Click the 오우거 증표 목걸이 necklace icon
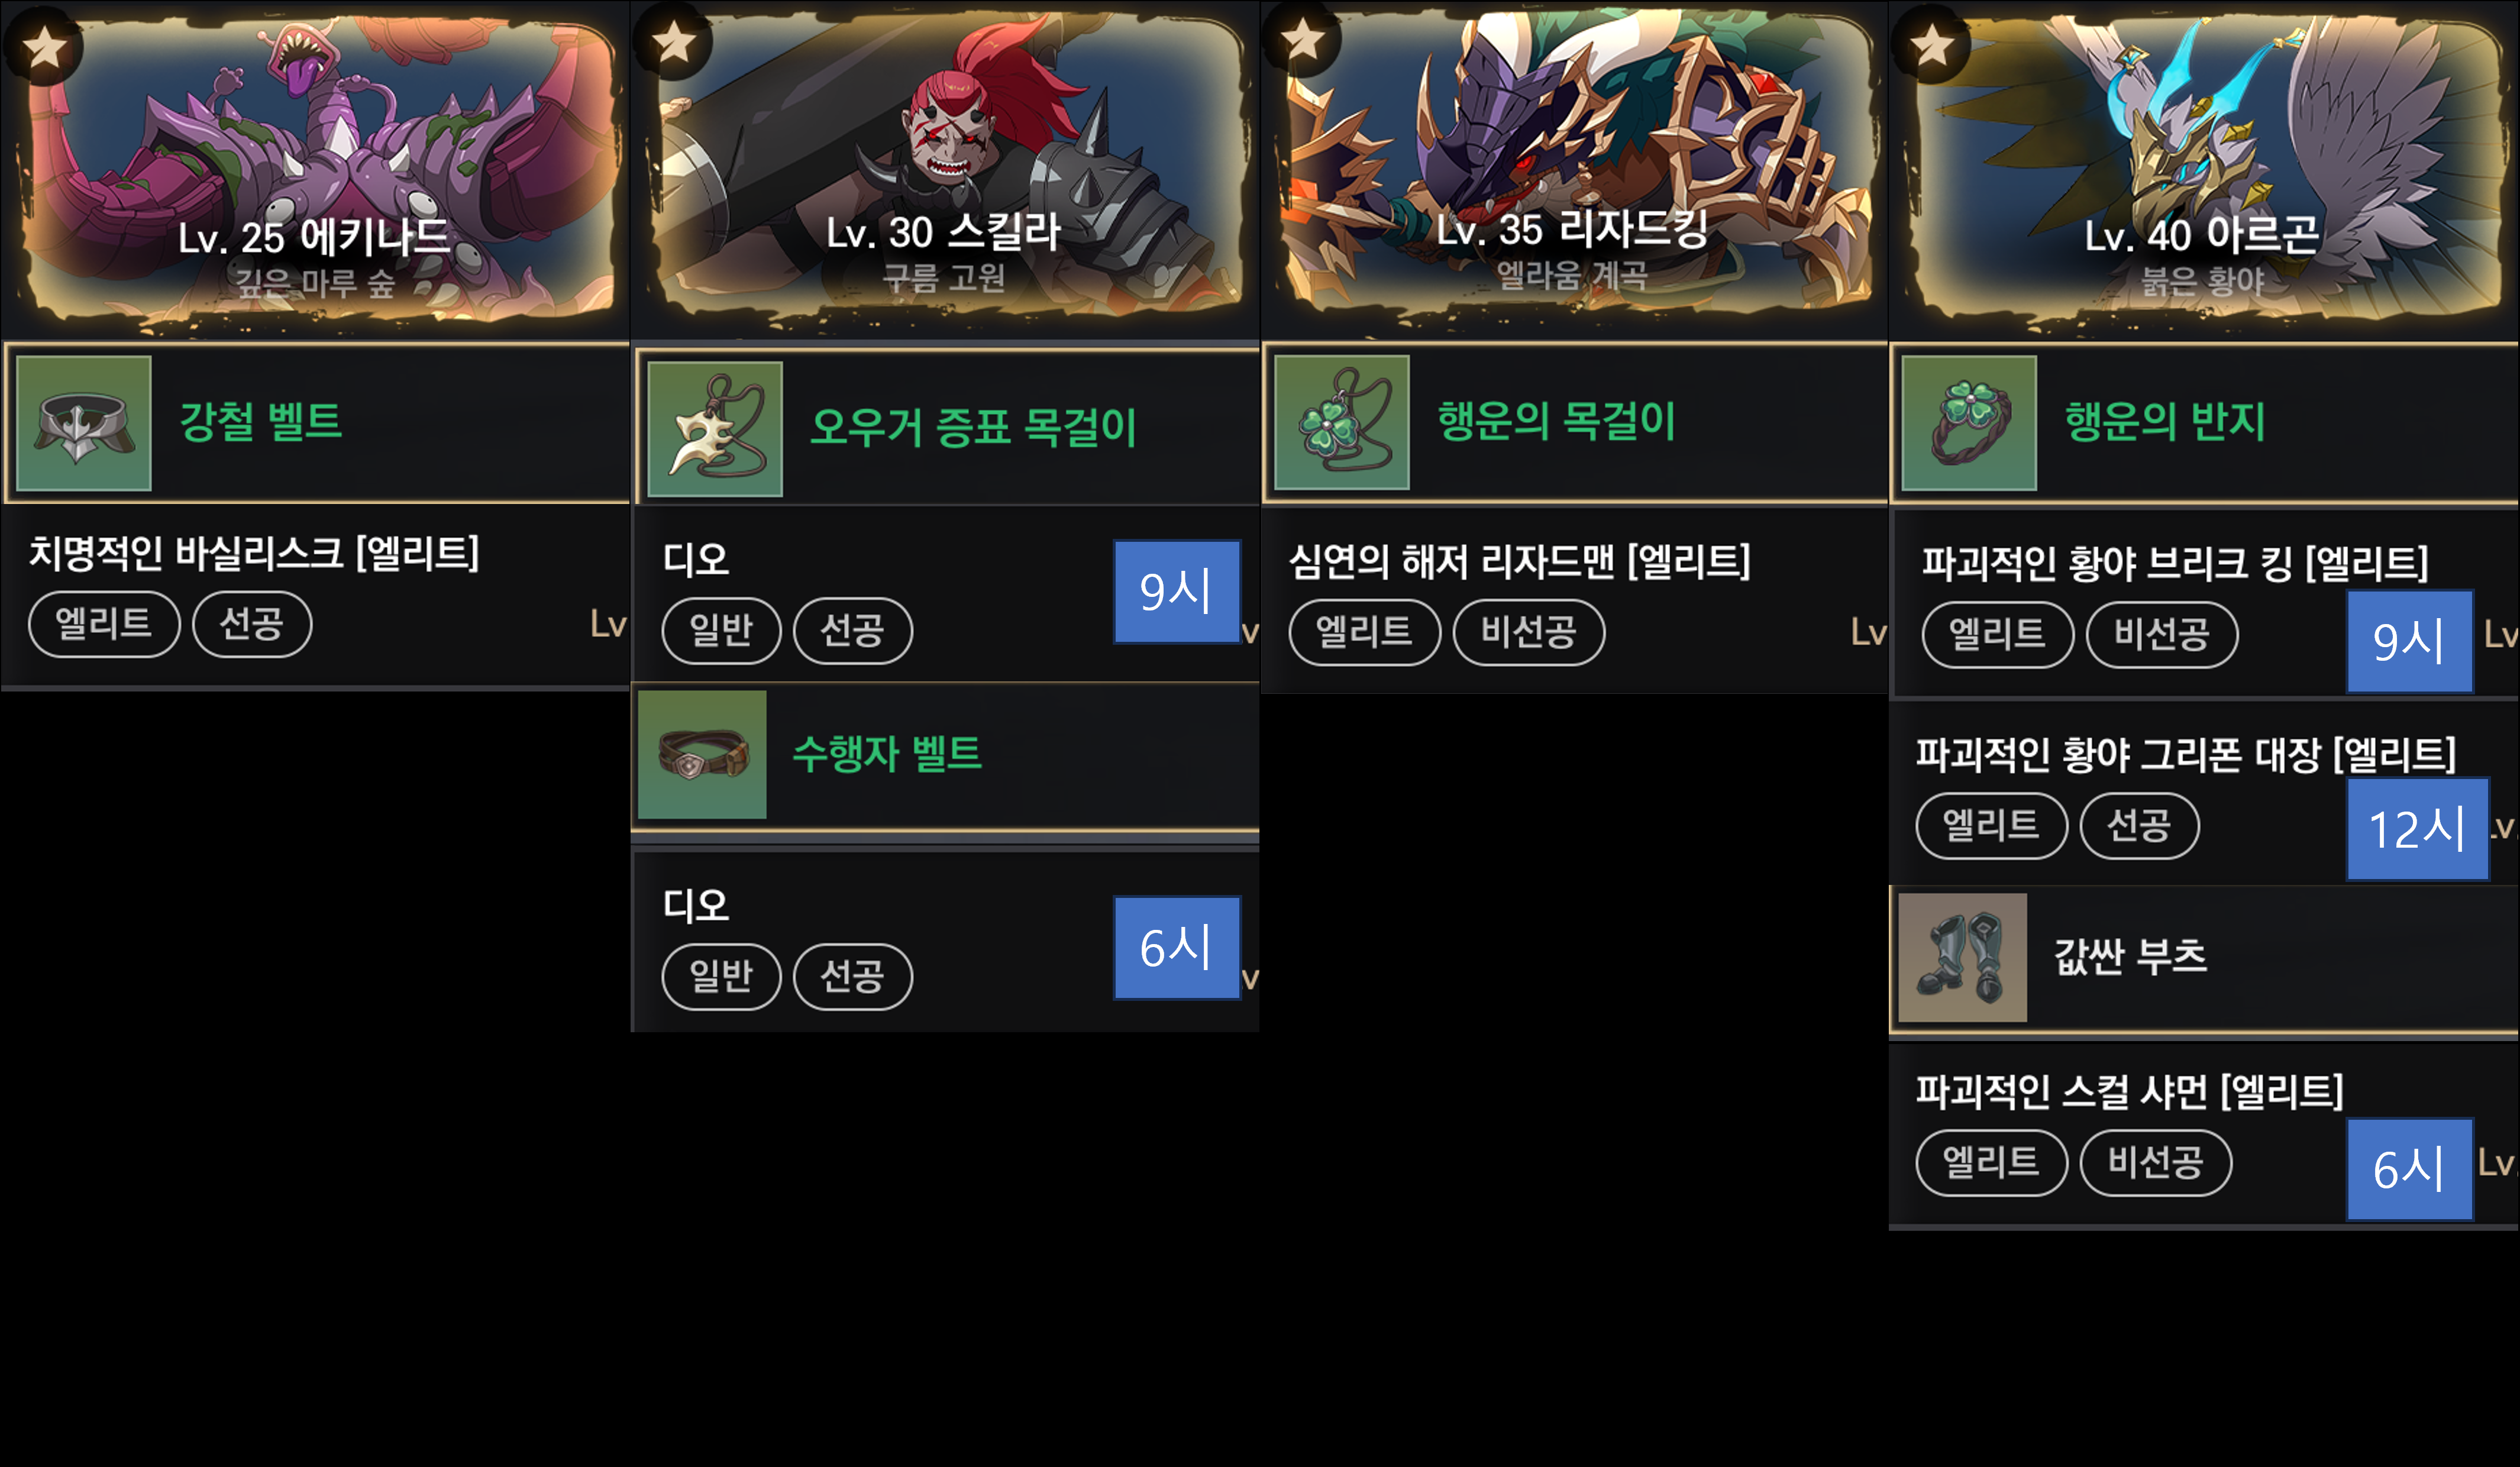Screen dimensions: 2520x1467 pos(715,429)
